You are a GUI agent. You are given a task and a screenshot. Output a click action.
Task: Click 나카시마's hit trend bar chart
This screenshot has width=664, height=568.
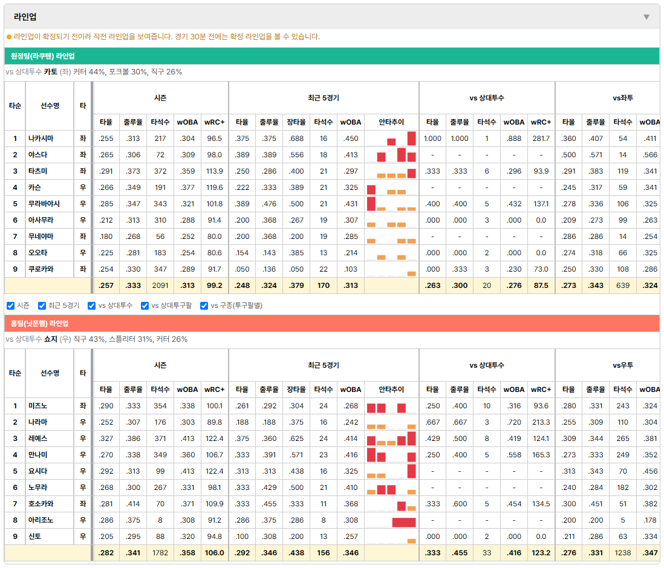[x=391, y=139]
